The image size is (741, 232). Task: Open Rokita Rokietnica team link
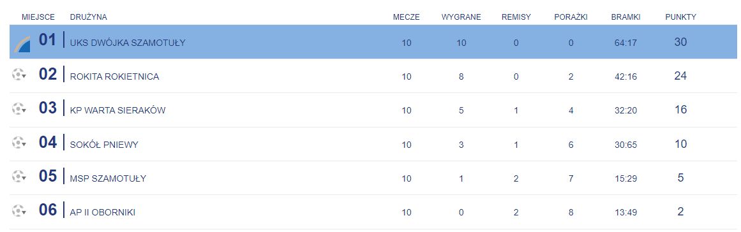[x=114, y=76]
